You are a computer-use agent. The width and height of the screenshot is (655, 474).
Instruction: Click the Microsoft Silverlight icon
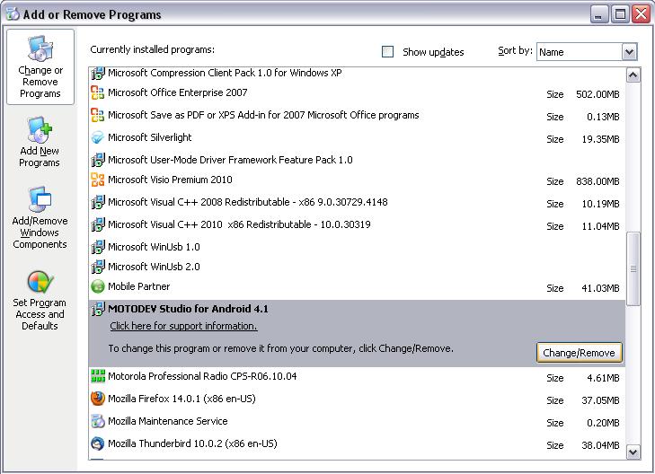[x=98, y=137]
